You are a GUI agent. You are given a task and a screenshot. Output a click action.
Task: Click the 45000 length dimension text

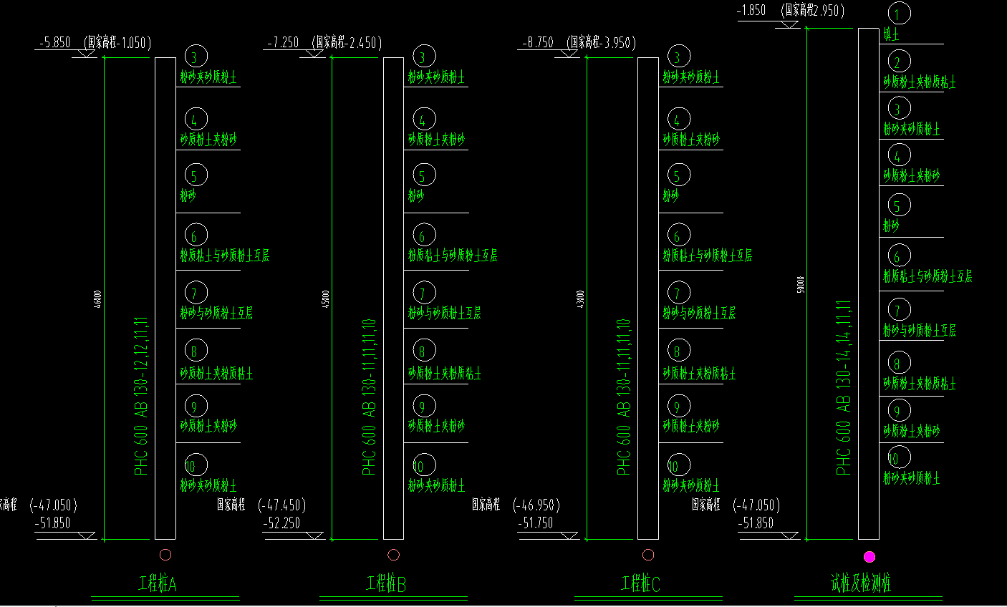click(326, 298)
